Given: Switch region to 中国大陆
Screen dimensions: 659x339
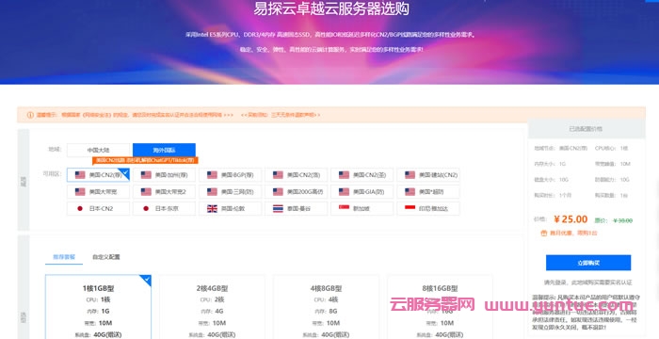Looking at the screenshot, I should [x=100, y=150].
